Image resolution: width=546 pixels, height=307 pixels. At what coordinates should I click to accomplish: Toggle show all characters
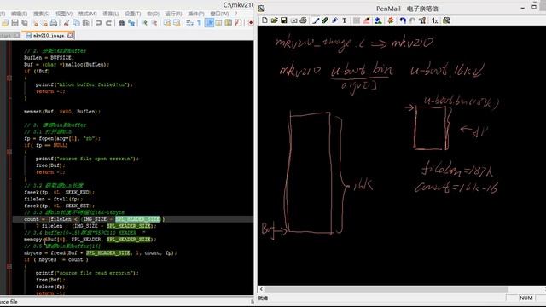click(x=199, y=23)
